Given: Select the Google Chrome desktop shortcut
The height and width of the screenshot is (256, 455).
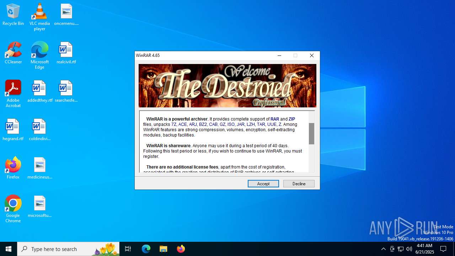Looking at the screenshot, I should click(13, 209).
